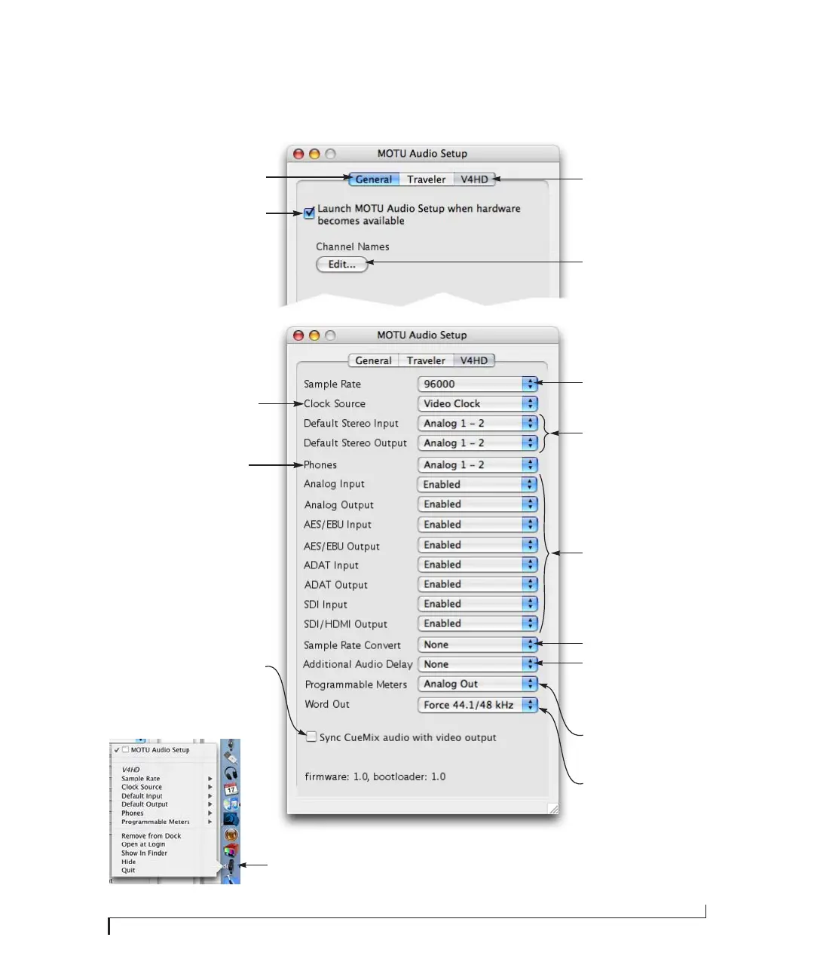Uncheck Launch MOTU Audio Setup when hardware available

(x=309, y=213)
